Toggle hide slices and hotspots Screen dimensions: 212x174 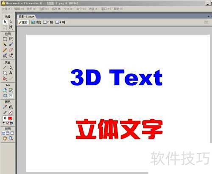(x=5, y=96)
